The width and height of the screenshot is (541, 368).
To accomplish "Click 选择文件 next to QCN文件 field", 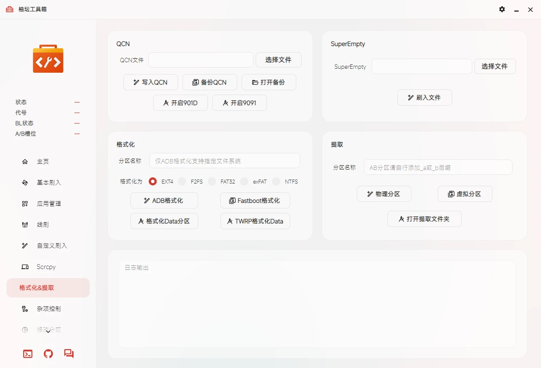I will click(x=278, y=60).
